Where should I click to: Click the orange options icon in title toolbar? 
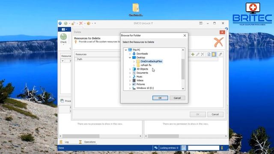[x=89, y=23]
